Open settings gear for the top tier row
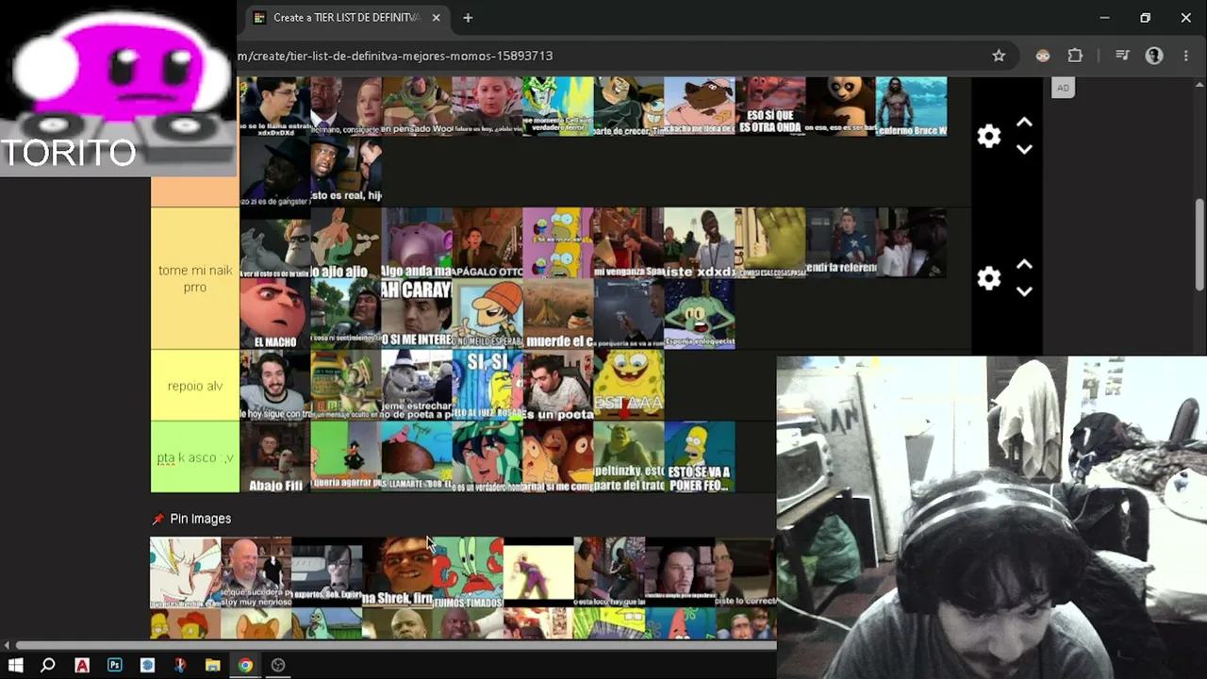This screenshot has width=1207, height=679. (988, 137)
